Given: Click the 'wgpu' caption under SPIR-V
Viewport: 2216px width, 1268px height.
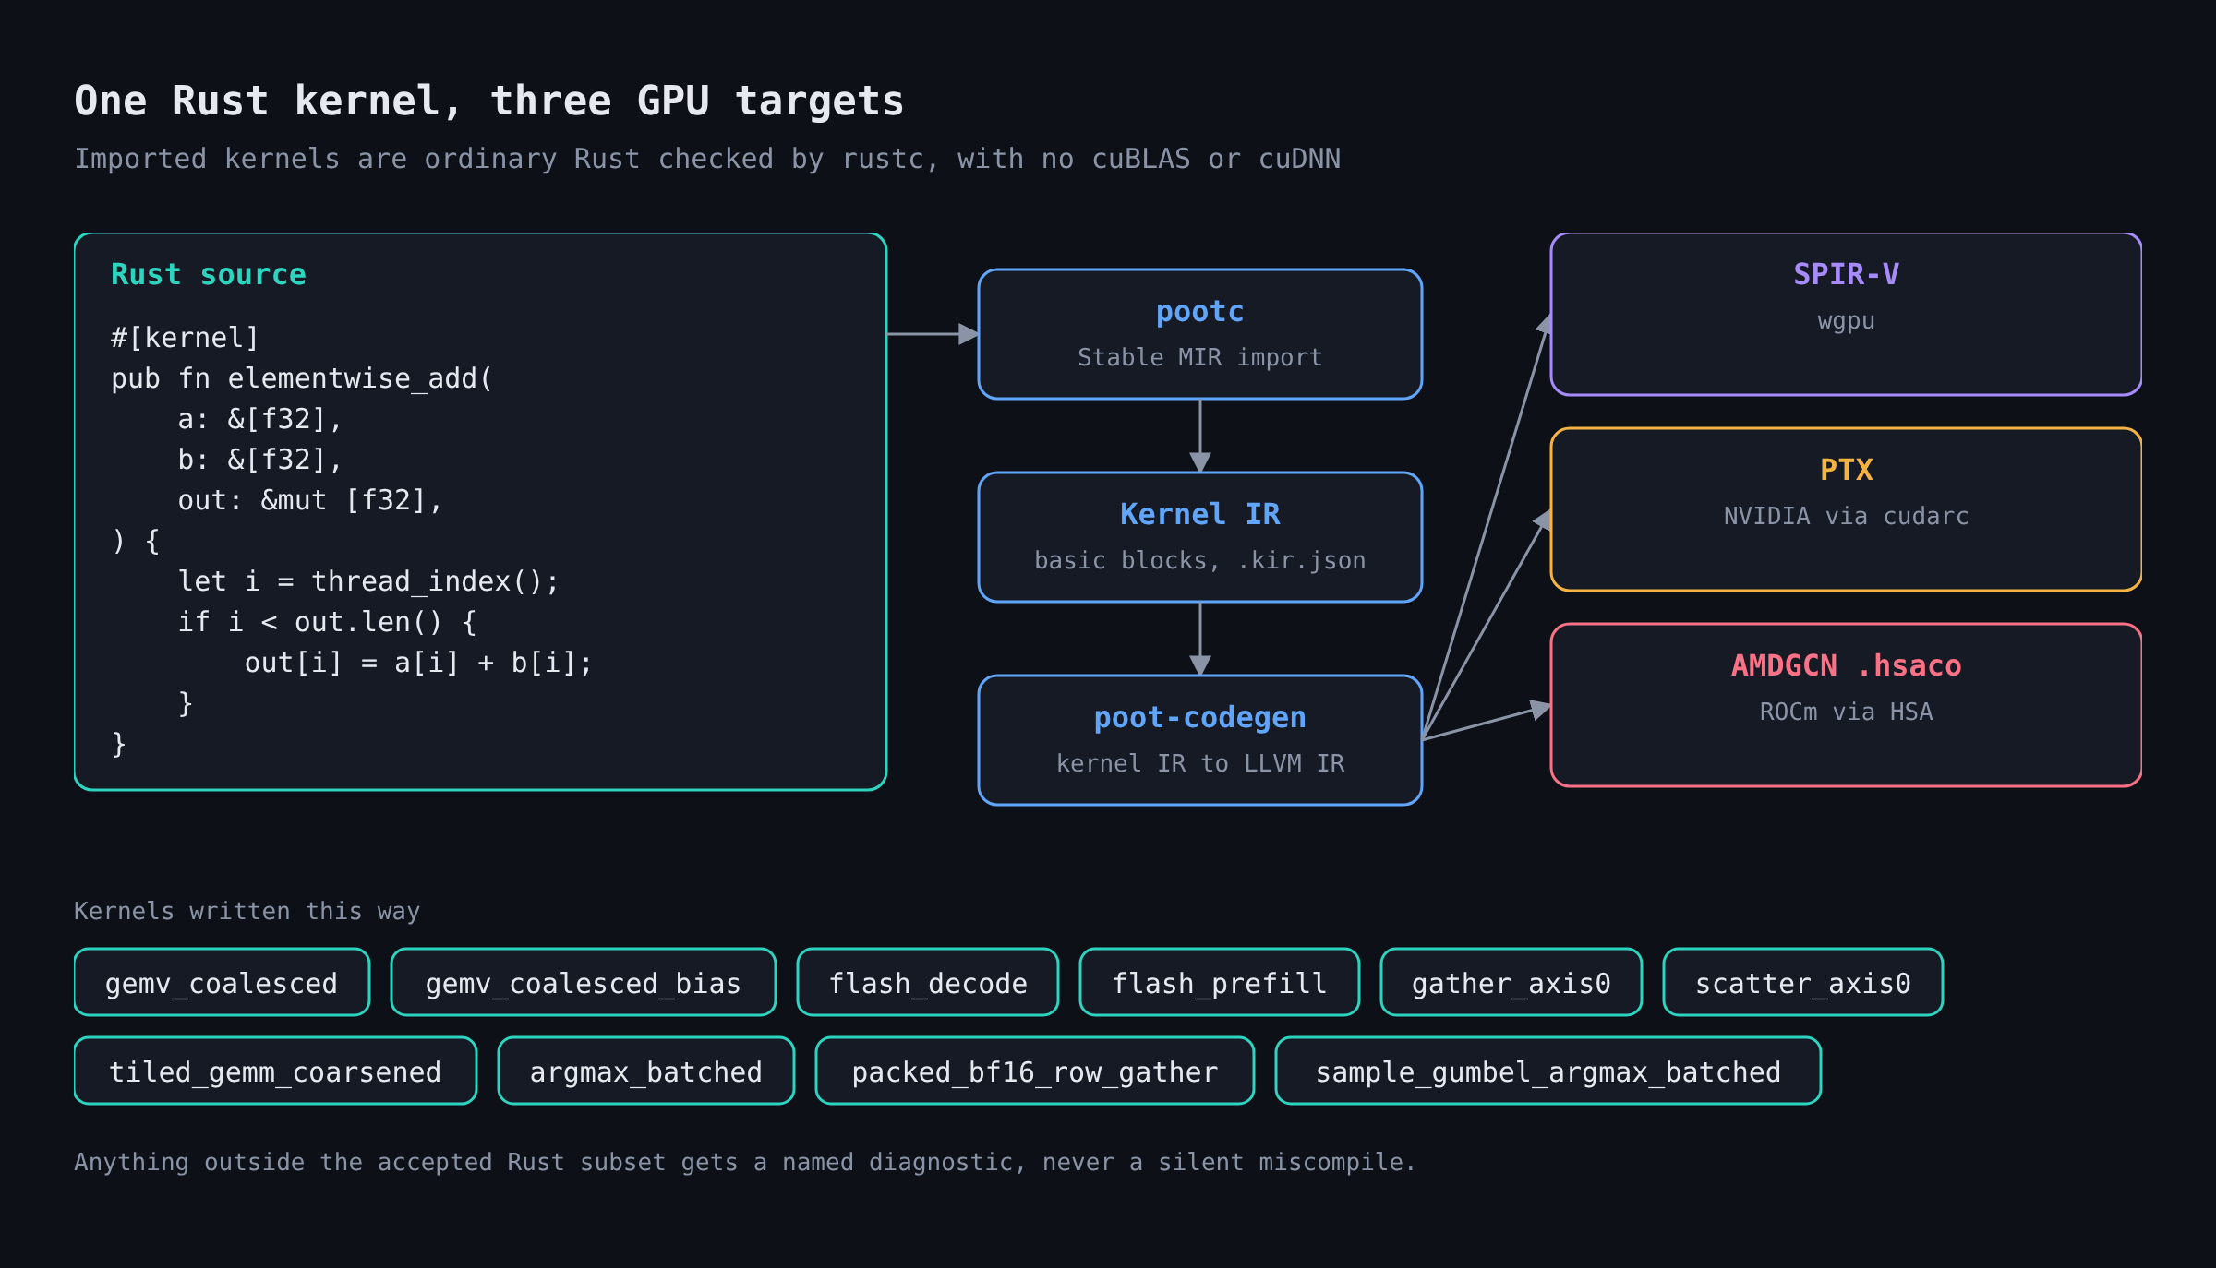Looking at the screenshot, I should tap(1846, 321).
